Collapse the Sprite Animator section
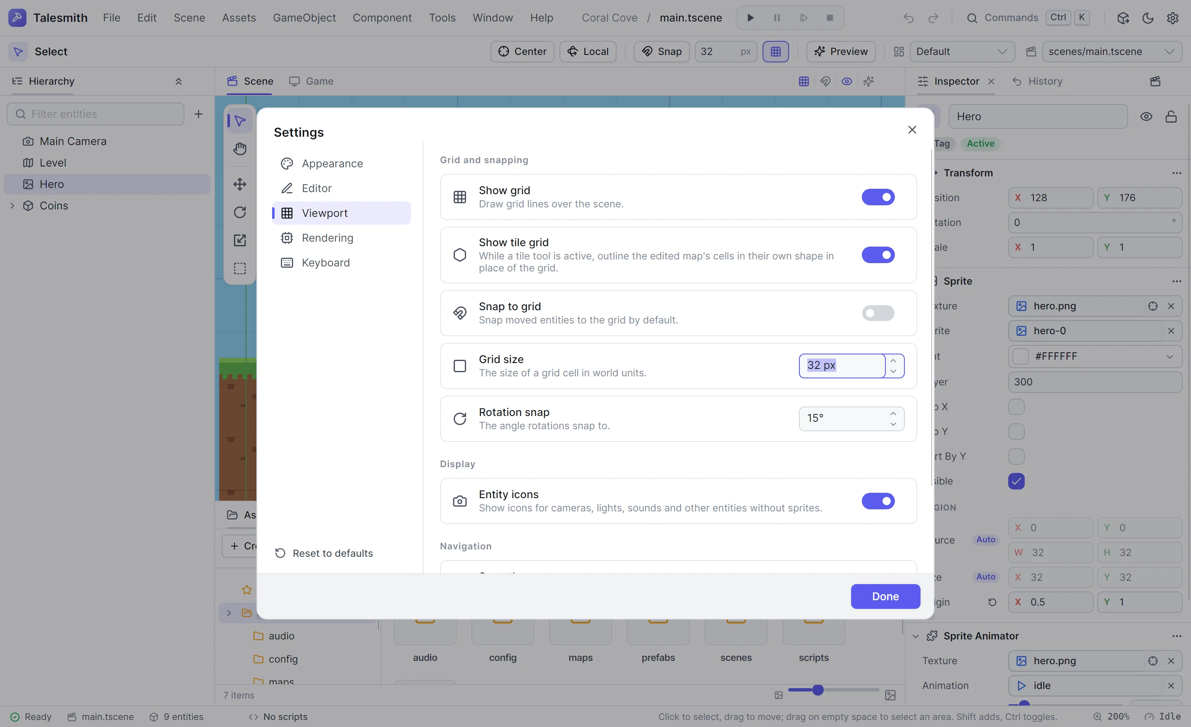The width and height of the screenshot is (1191, 727). (915, 636)
